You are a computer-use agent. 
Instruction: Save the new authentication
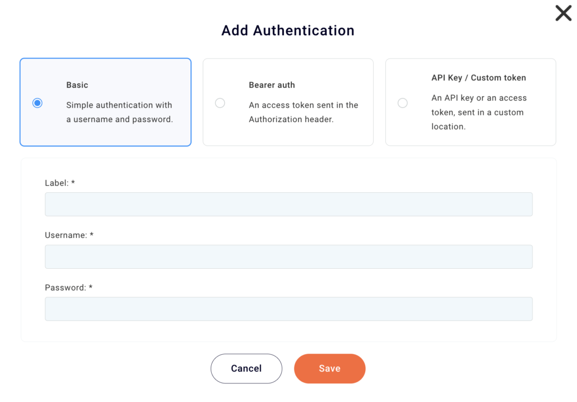click(x=330, y=368)
